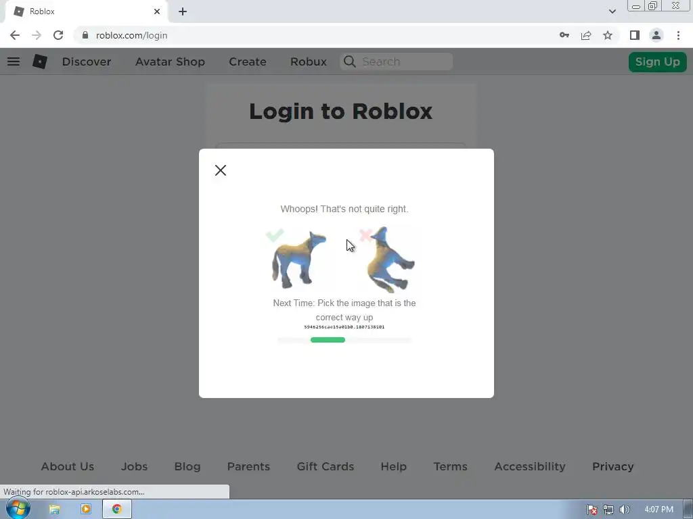Open the Parents footer link
Screen dimensions: 693x519
point(248,466)
